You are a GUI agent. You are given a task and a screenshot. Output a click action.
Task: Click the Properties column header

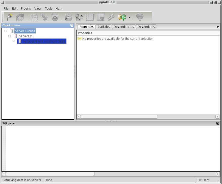148,33
